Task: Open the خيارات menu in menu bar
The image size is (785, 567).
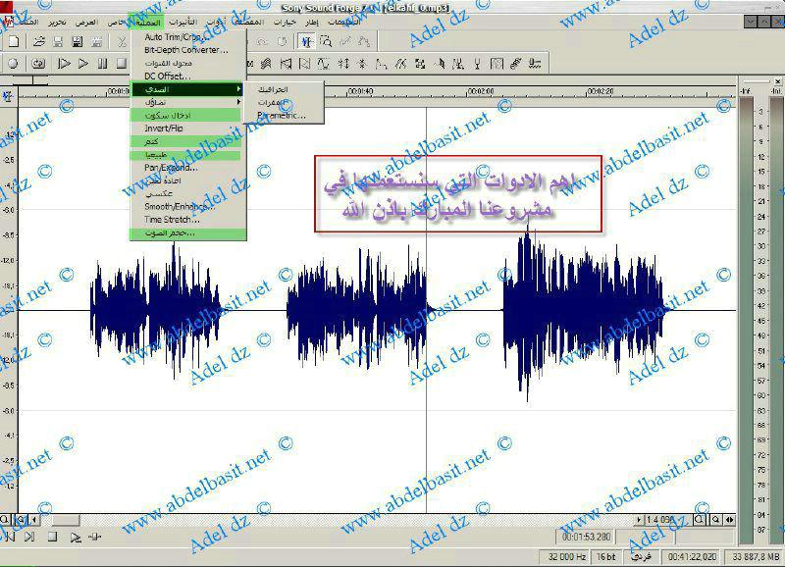Action: (285, 23)
